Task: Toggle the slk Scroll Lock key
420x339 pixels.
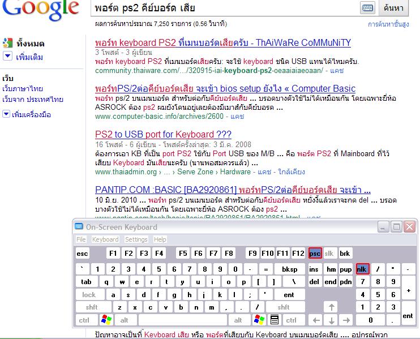Action: [329, 254]
